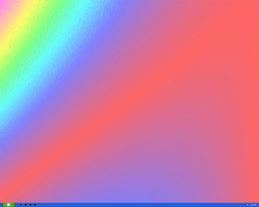
Task: Click the fast-forward button in the taskbar
Action: coord(35,205)
